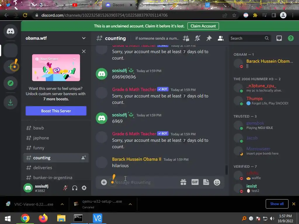Select the japhone channel
Screen dimensions: 299x224
coord(56,138)
